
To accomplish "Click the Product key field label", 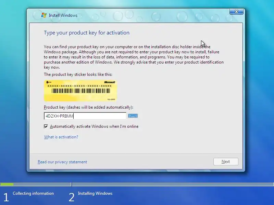I will click(x=88, y=107).
